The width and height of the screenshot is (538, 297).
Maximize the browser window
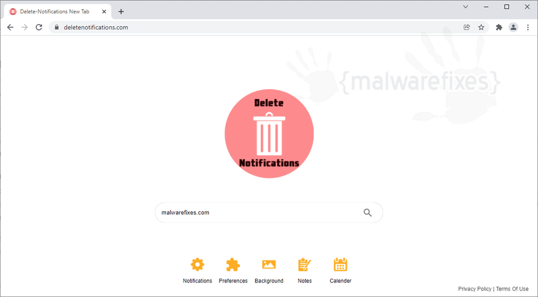click(x=506, y=7)
